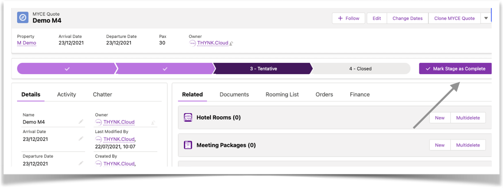Click Mark Stage as Complete
Image resolution: width=503 pixels, height=188 pixels.
pos(455,68)
